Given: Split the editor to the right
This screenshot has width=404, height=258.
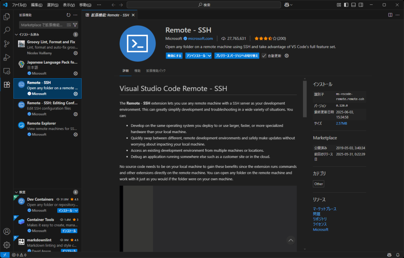Looking at the screenshot, I should 390,15.
